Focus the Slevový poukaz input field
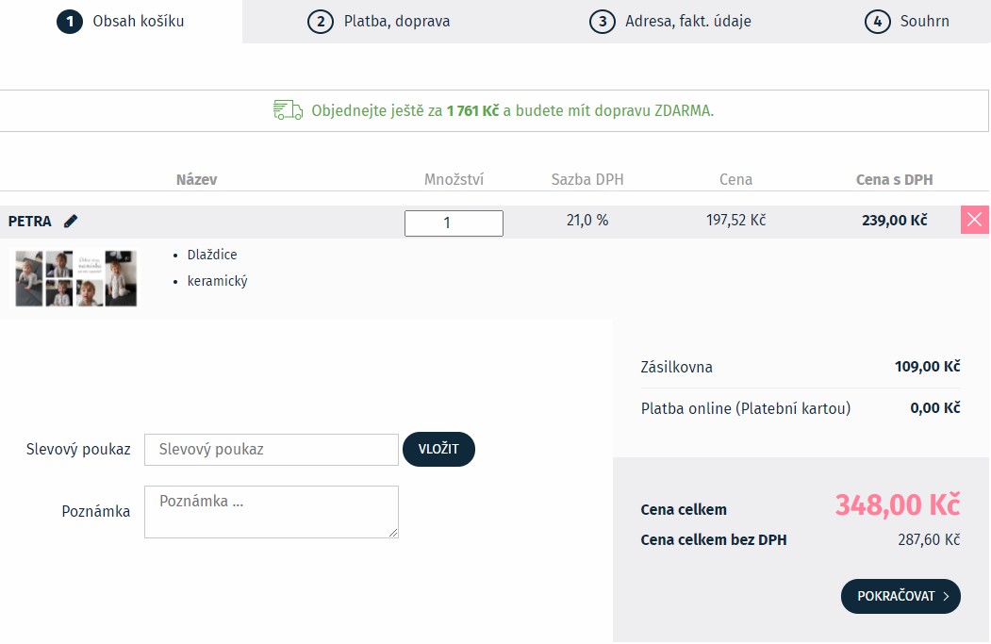 (272, 450)
